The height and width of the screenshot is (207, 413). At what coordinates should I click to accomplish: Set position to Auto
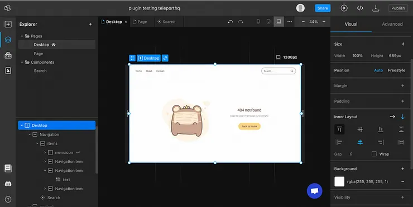[378, 70]
